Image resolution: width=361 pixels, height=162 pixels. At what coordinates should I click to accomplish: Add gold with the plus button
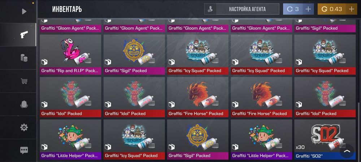[352, 9]
